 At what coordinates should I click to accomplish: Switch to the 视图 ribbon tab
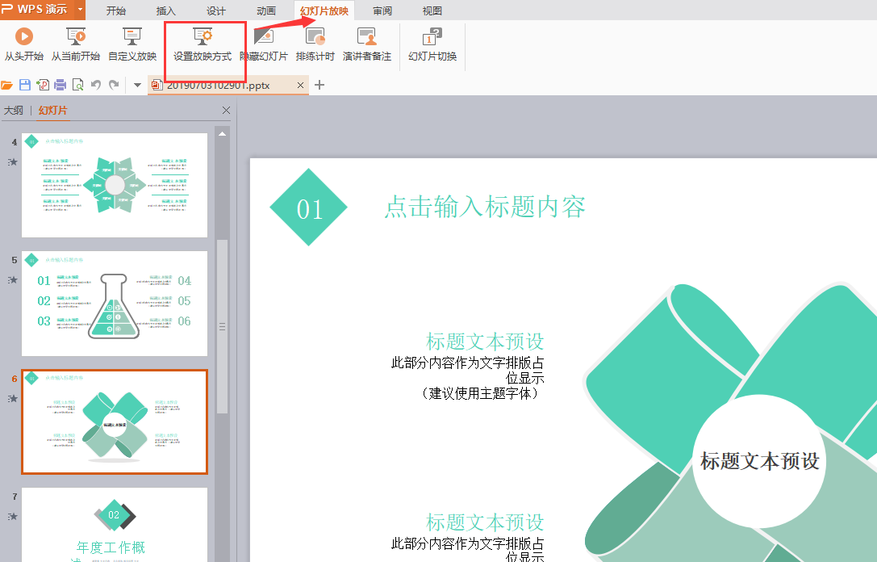click(x=432, y=10)
